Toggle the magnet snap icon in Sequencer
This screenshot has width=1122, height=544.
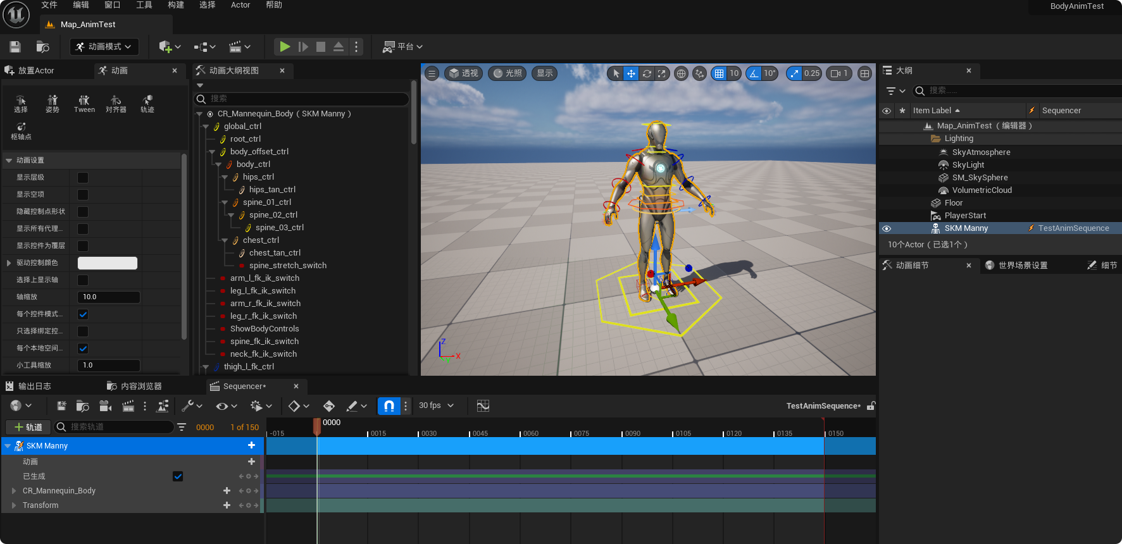pos(389,406)
